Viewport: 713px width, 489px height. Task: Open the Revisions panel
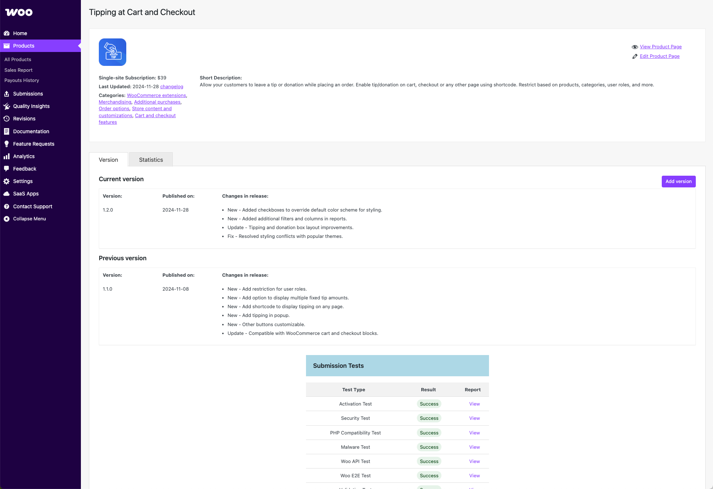tap(24, 119)
